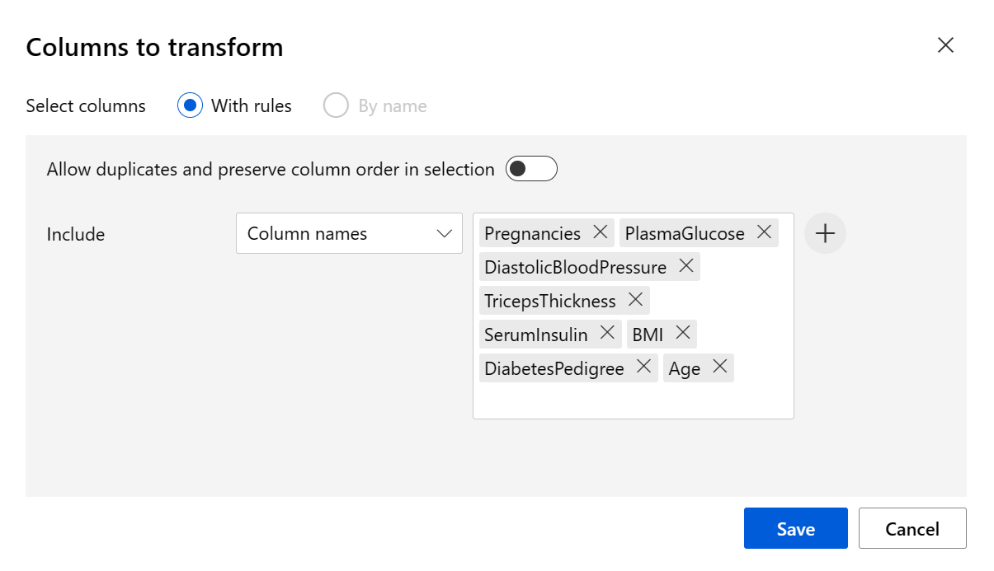Select the By name radio option
Viewport: 994px width, 571px height.
(336, 105)
